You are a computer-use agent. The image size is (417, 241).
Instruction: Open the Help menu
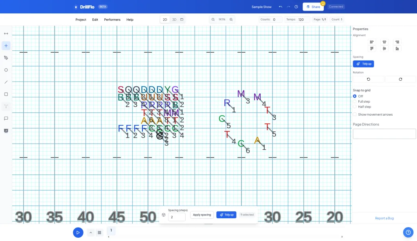[x=130, y=19]
